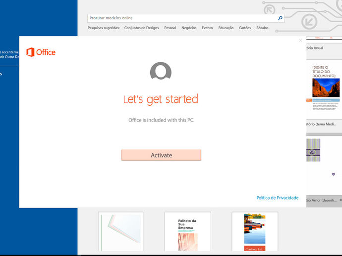
Task: Select suggested search Conjuntos de Designs
Action: (141, 28)
